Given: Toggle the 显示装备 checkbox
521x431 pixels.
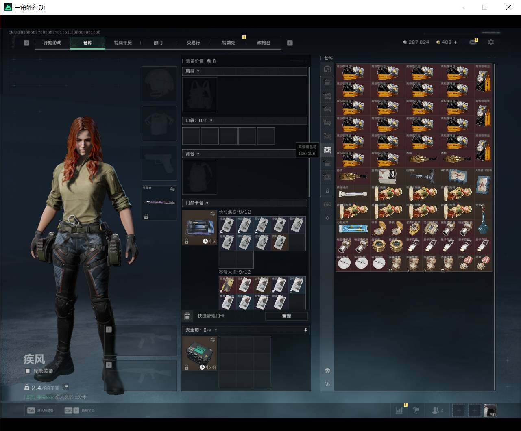Looking at the screenshot, I should point(28,371).
